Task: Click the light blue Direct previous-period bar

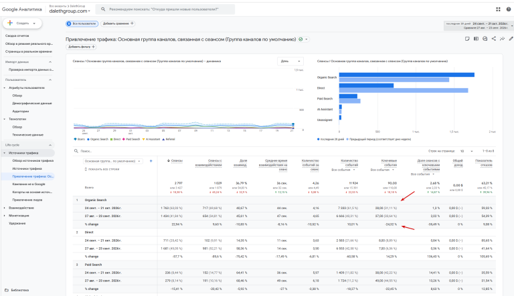Action: tap(404, 90)
